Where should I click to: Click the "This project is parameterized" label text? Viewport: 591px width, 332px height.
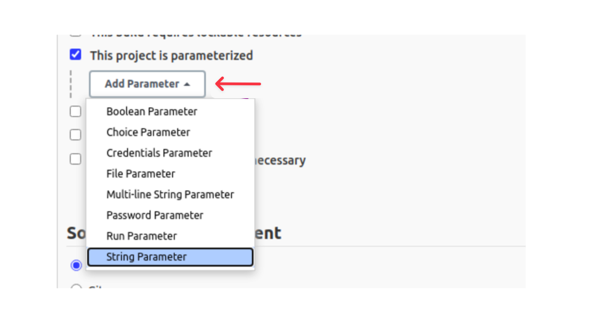point(171,55)
